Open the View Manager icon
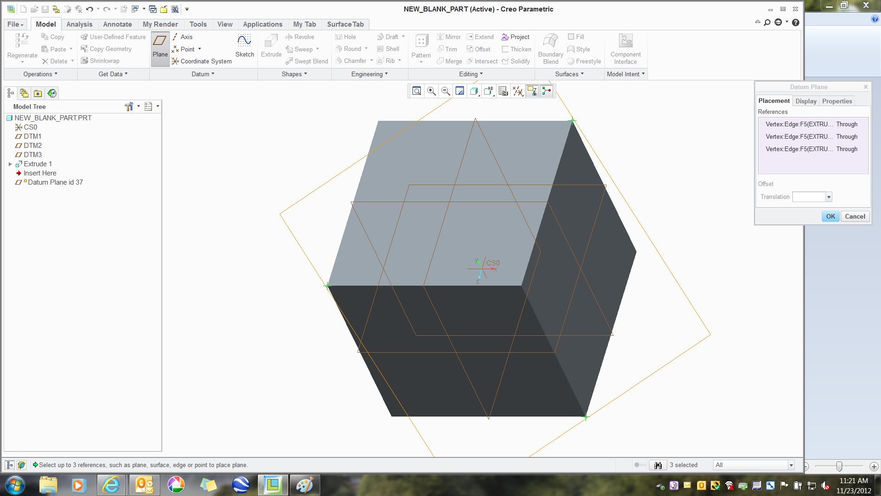The height and width of the screenshot is (496, 881). 503,91
